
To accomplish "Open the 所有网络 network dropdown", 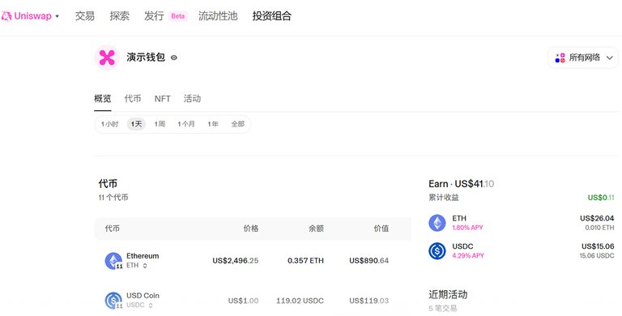I will 583,58.
